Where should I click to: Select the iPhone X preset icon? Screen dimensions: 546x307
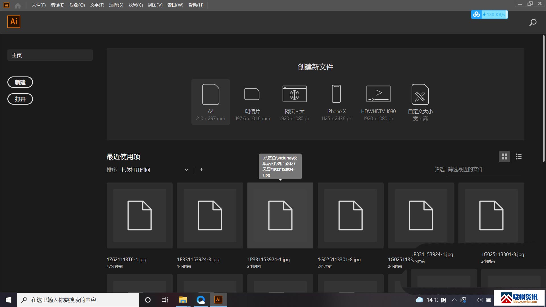pyautogui.click(x=336, y=94)
